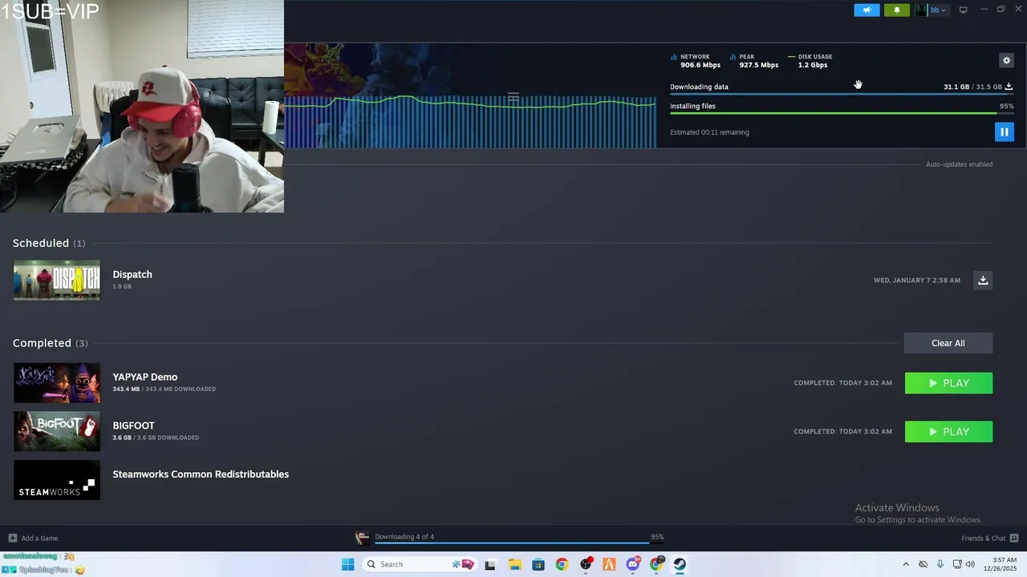Click the NETWORK 906.6 Mbps stat
This screenshot has width=1027, height=577.
(x=696, y=61)
